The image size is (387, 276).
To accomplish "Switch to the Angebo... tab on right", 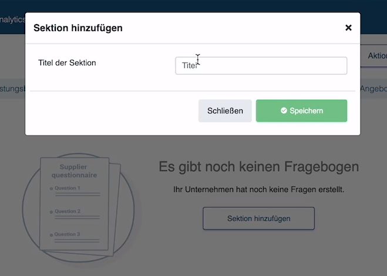I will tap(373, 89).
